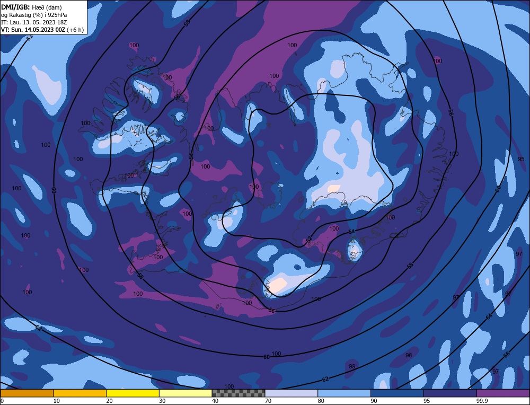Click the light blue 80–90 legend swatch
This screenshot has width=530, height=405.
point(344,393)
